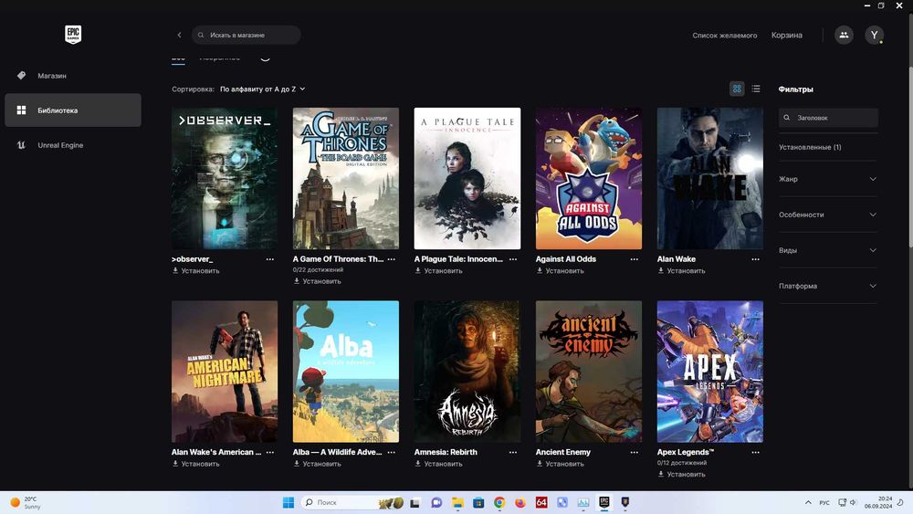This screenshot has width=913, height=514.
Task: Expand the Жанр filter
Action: point(828,179)
